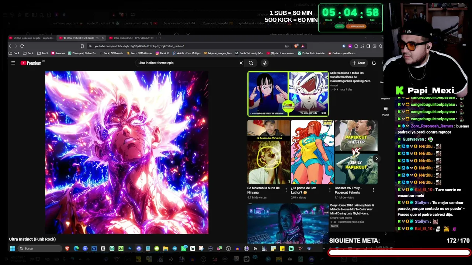Open the skribbl bookmark
Viewport: 472px width, 265px height.
click(187, 53)
